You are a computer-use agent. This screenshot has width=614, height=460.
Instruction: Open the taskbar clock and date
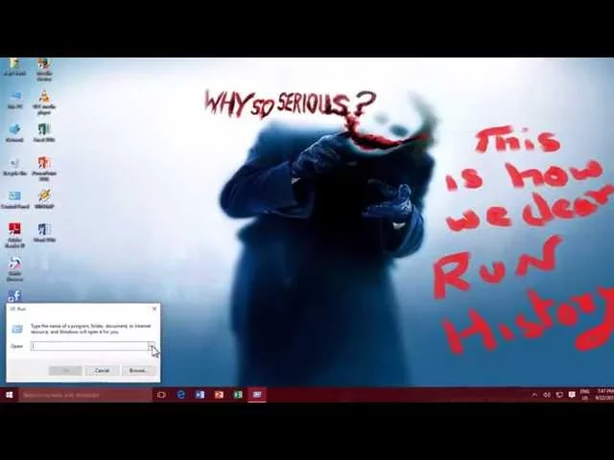pos(603,395)
